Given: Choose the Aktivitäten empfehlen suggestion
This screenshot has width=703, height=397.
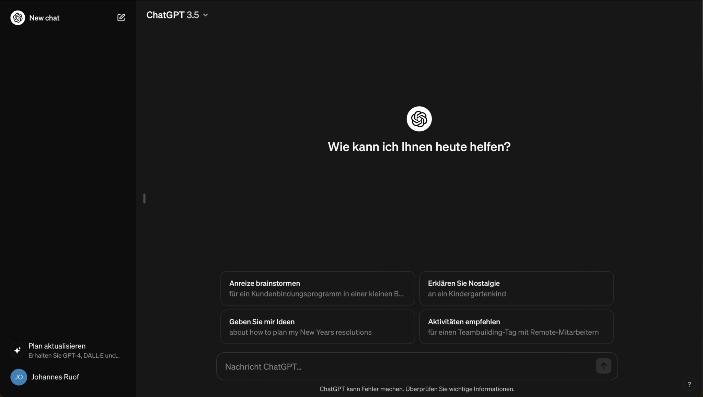Looking at the screenshot, I should coord(517,326).
